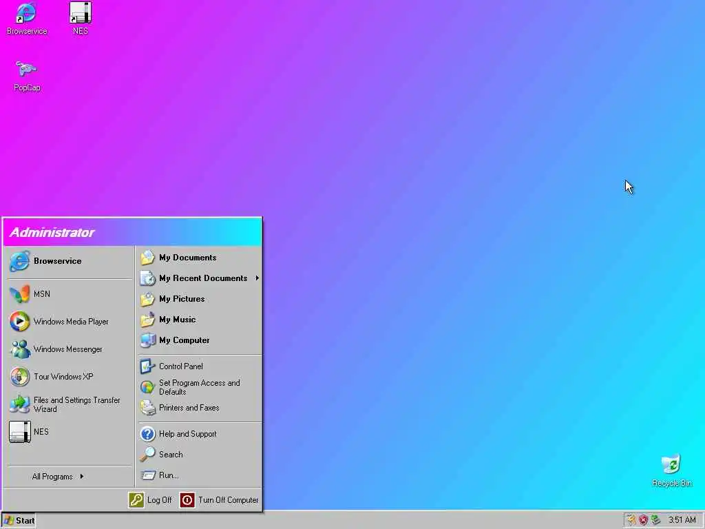Image resolution: width=705 pixels, height=529 pixels.
Task: Select the Control Panel menu label
Action: click(181, 366)
